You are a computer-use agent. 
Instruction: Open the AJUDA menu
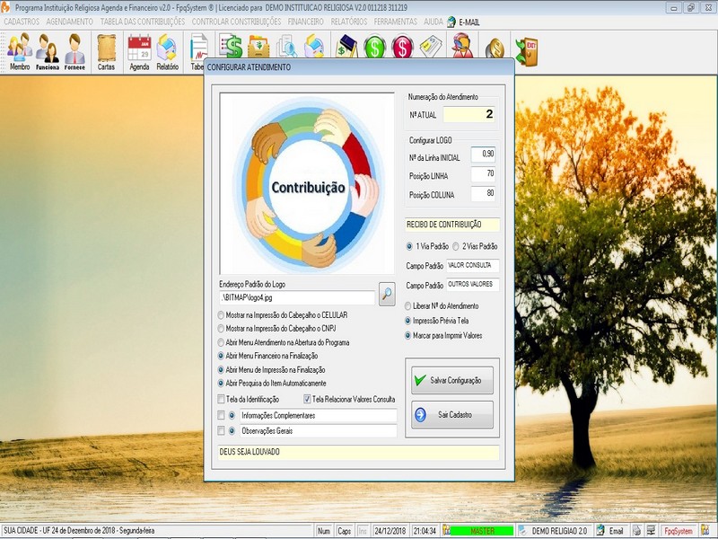[433, 22]
